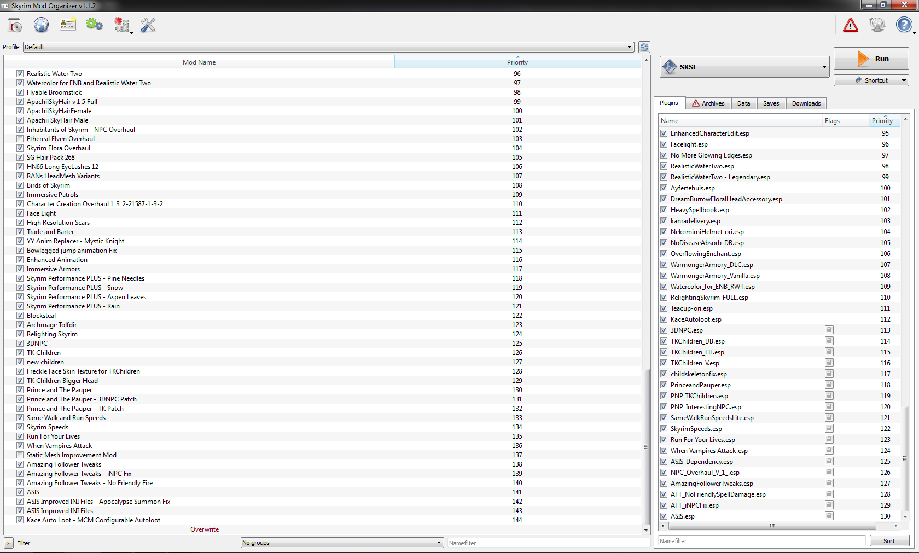Click the plugin list Namefilter field

tap(762, 541)
